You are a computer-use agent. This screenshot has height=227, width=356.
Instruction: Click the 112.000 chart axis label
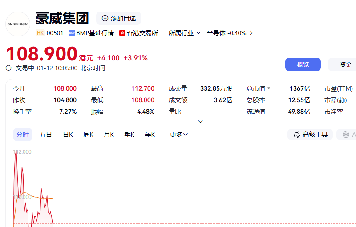22,152
